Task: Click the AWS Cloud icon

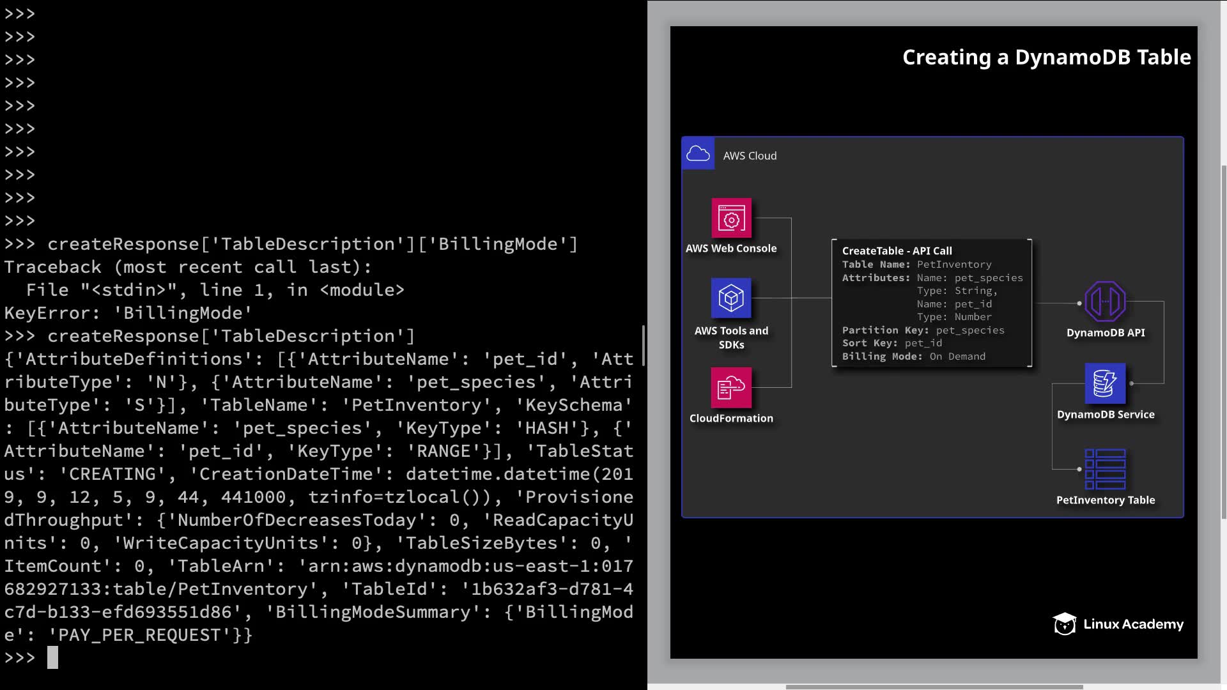Action: (698, 154)
